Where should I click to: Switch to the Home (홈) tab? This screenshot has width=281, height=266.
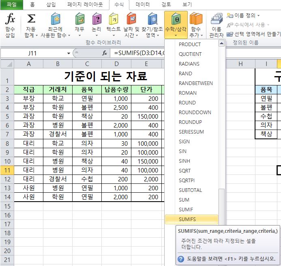(x=32, y=4)
